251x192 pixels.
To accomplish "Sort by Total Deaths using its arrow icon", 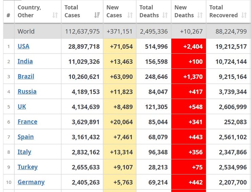I will (x=165, y=15).
